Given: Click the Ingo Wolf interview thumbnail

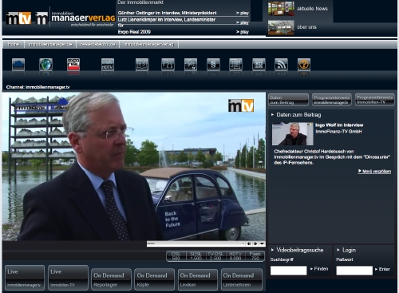Looking at the screenshot, I should coord(293,134).
